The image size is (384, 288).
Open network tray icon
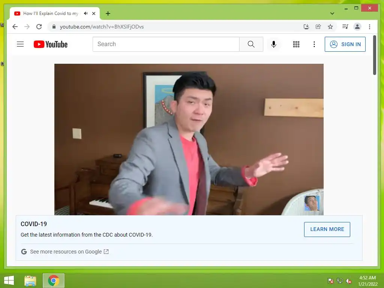[x=340, y=280]
